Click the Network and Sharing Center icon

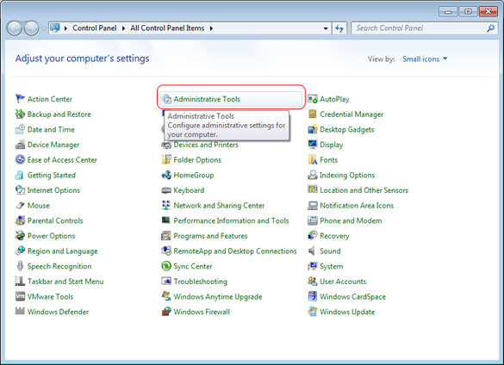166,205
